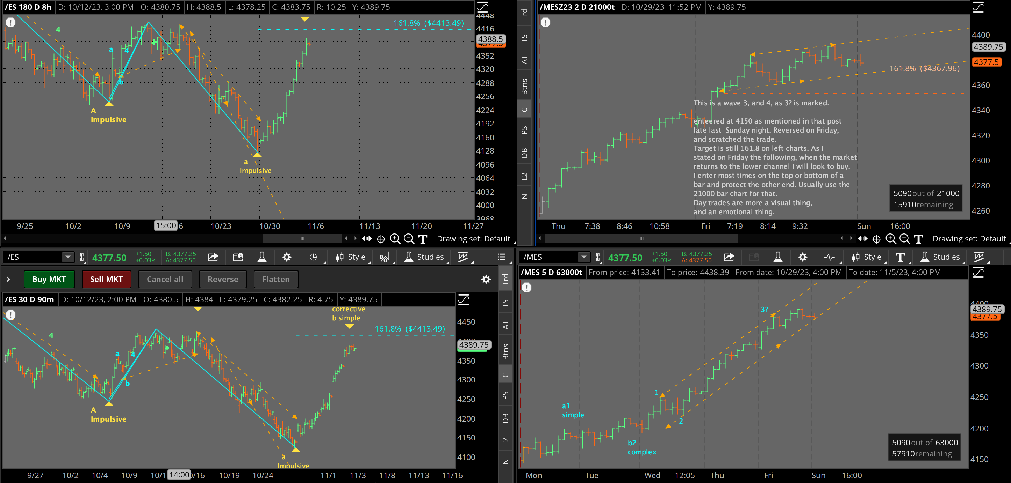Click price scale curve icon above /MES 63000t axis
This screenshot has width=1011, height=483.
[978, 272]
